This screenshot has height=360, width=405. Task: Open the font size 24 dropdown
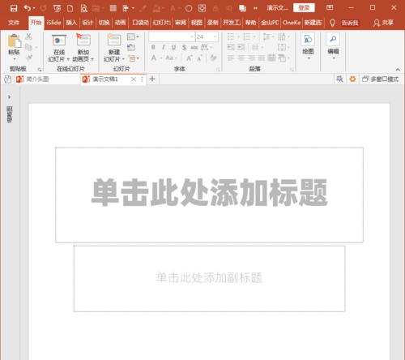click(215, 36)
